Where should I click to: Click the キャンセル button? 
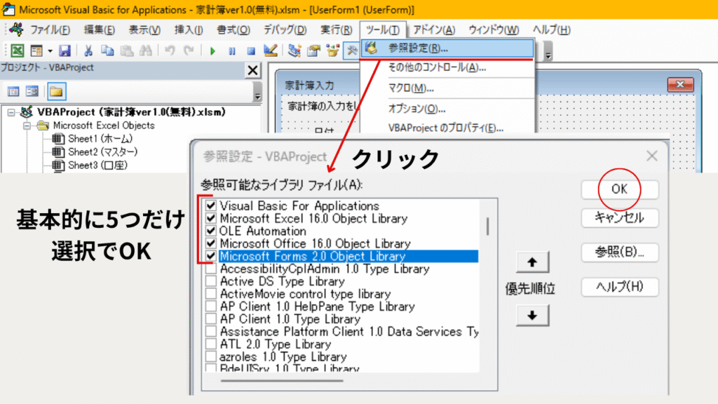coord(620,217)
